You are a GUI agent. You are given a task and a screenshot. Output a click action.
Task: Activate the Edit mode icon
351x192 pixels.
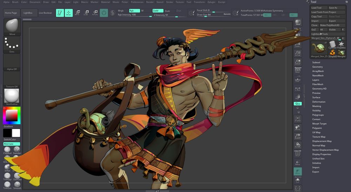[x=60, y=13]
